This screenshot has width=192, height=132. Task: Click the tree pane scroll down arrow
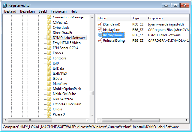point(92,115)
